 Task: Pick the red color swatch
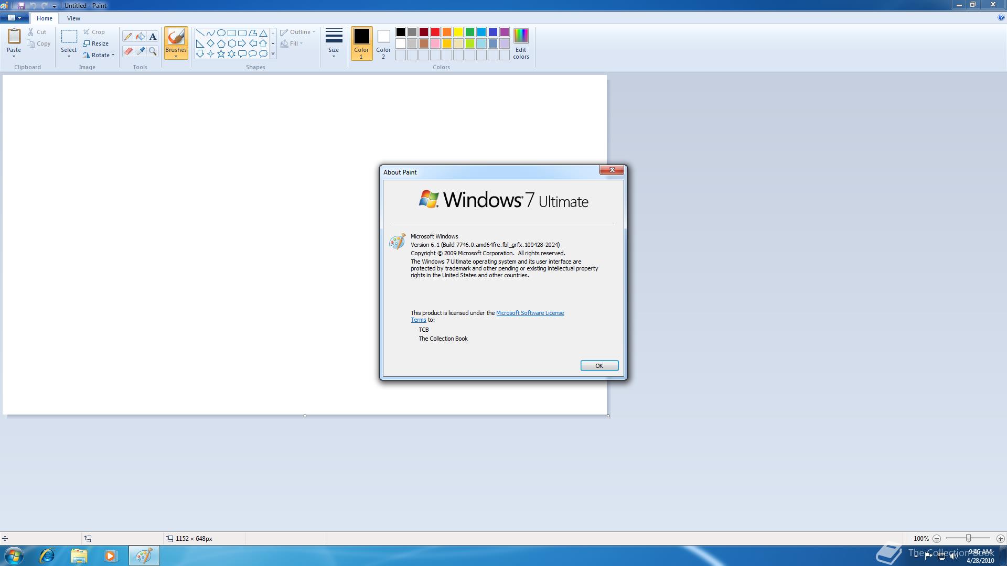pos(435,32)
